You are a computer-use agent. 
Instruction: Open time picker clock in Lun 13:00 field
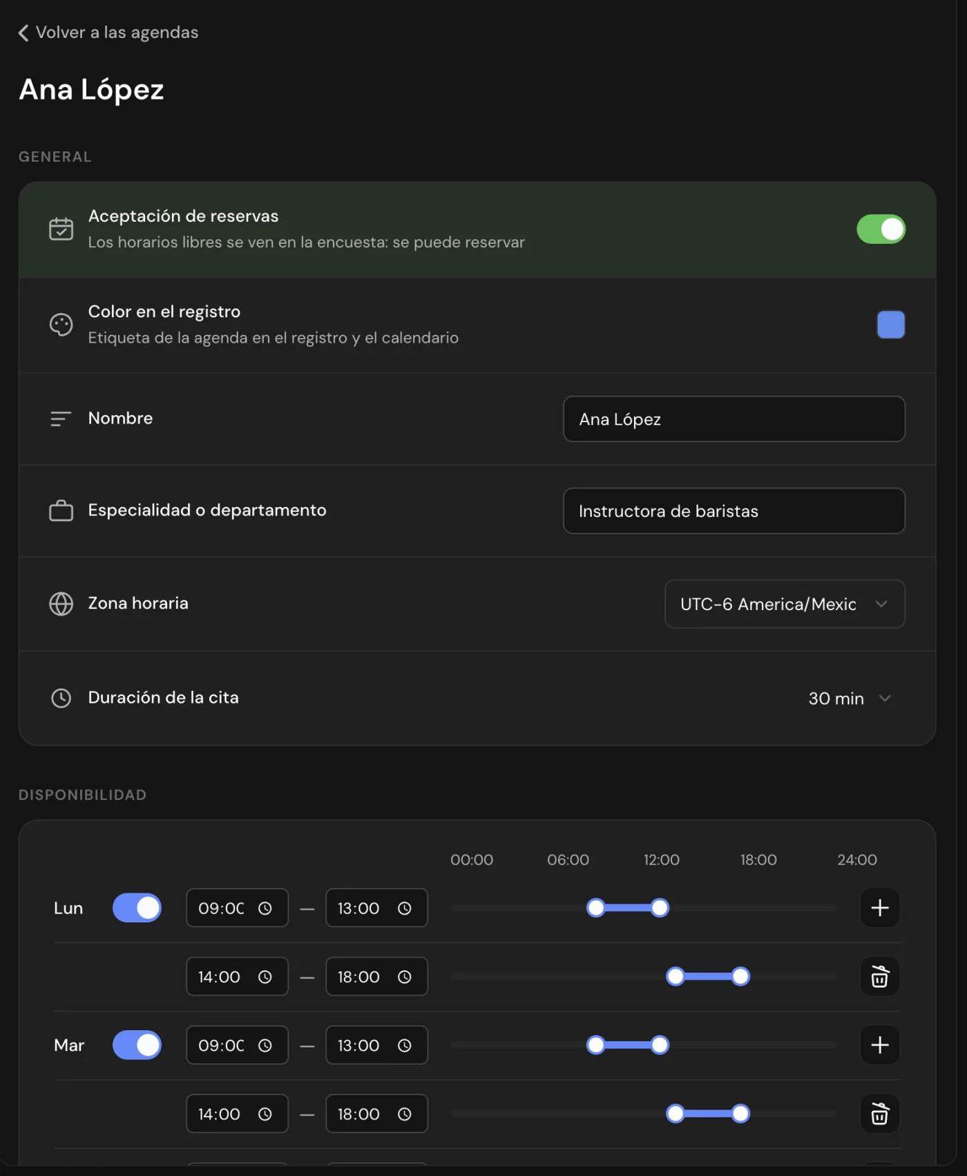click(x=405, y=909)
